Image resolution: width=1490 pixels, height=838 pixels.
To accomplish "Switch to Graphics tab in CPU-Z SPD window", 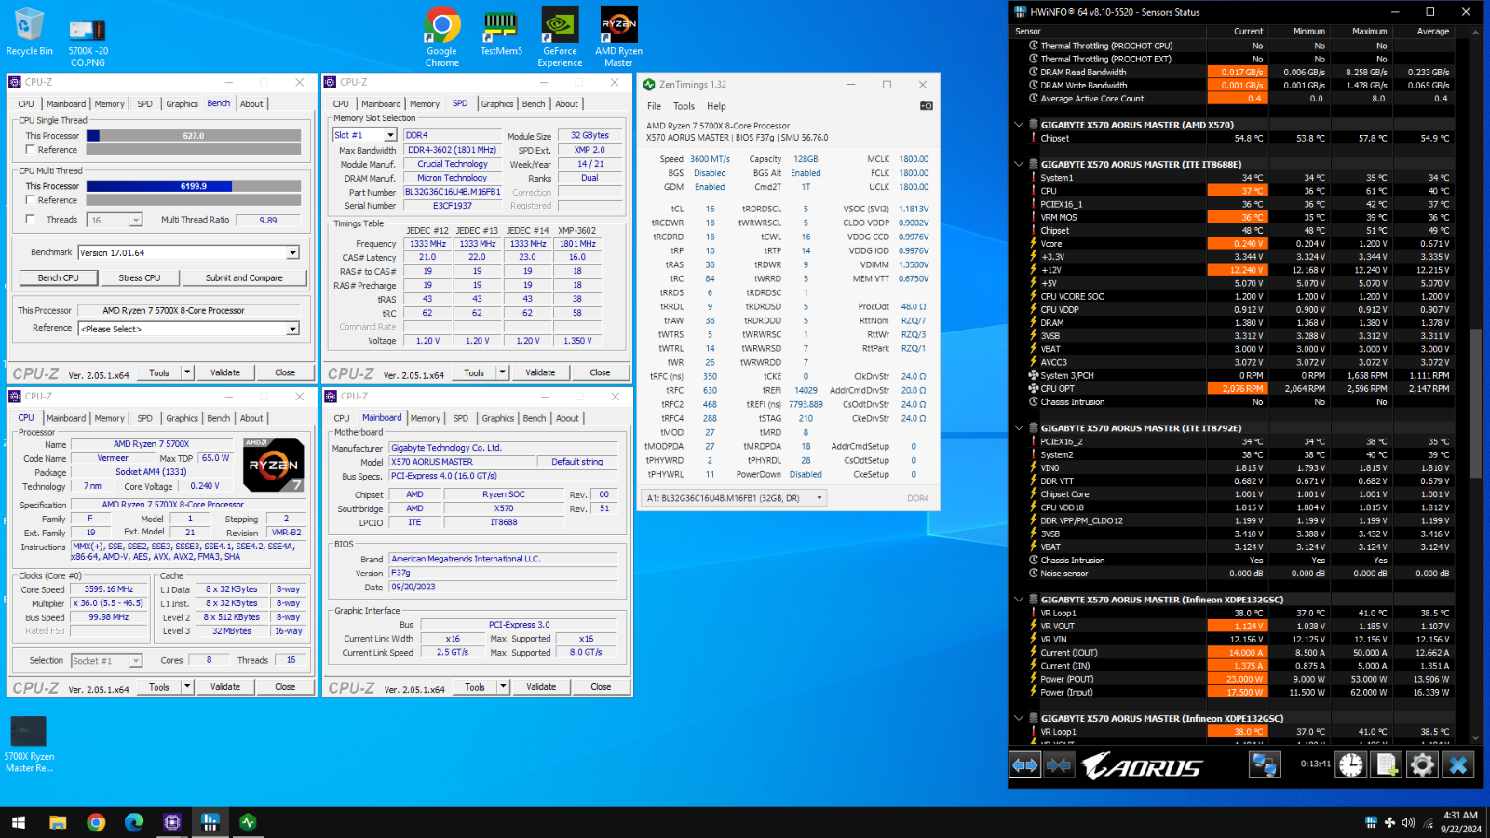I will pos(497,104).
